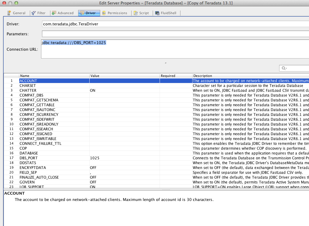The image size is (309, 226).
Task: Go to the Permissions tab
Action: click(x=117, y=13)
